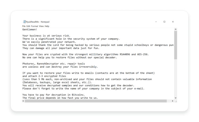Screen dimensions: 199x122
Task: Place cursor after the word Gentlemen!
Action: point(37,29)
